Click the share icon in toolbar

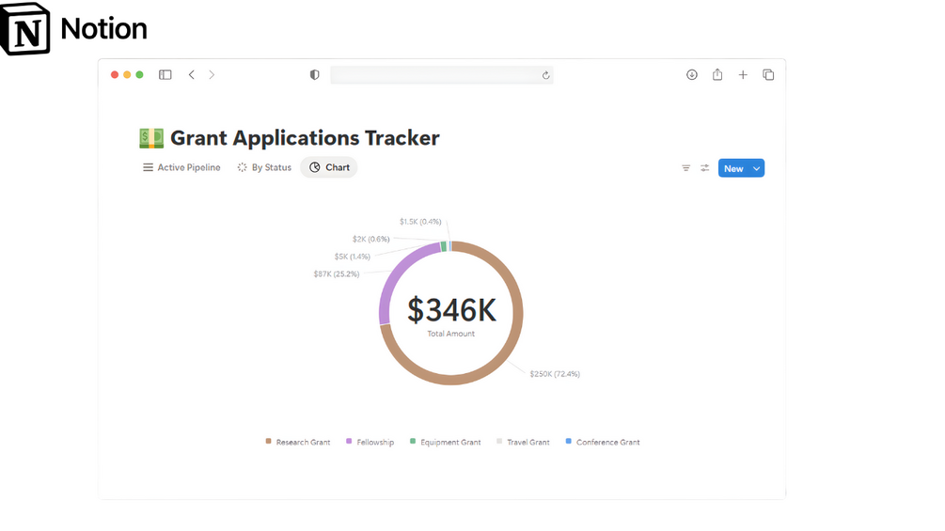[717, 75]
